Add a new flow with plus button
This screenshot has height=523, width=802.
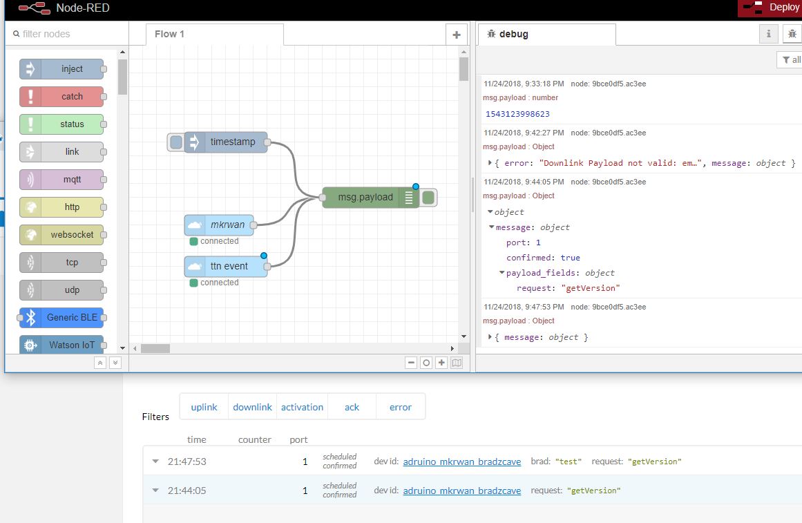click(456, 35)
